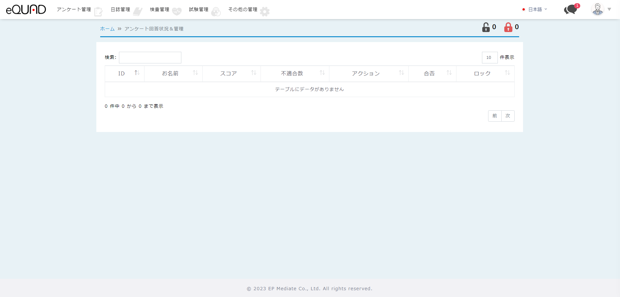Focus the 検索 search input field
620x297 pixels.
(x=150, y=58)
